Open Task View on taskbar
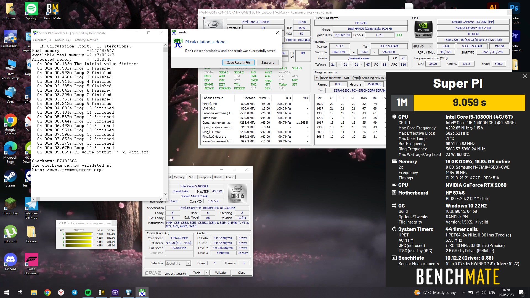Image resolution: width=530 pixels, height=298 pixels. tap(20, 292)
